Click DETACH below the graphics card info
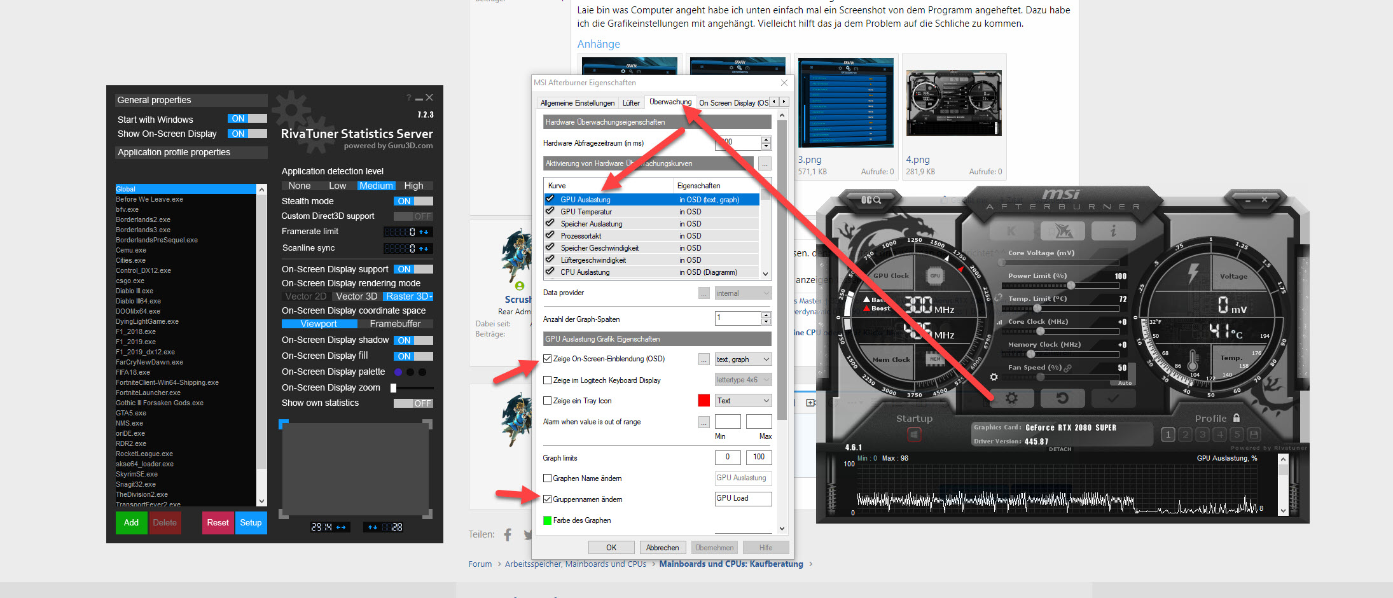Viewport: 1393px width, 598px height. [x=1060, y=449]
